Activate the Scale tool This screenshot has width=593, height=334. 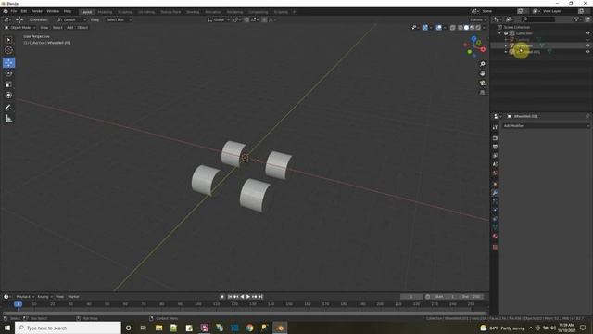(8, 84)
